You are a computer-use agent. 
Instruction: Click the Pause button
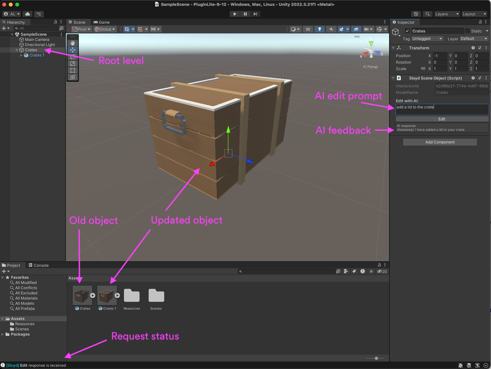click(x=245, y=14)
